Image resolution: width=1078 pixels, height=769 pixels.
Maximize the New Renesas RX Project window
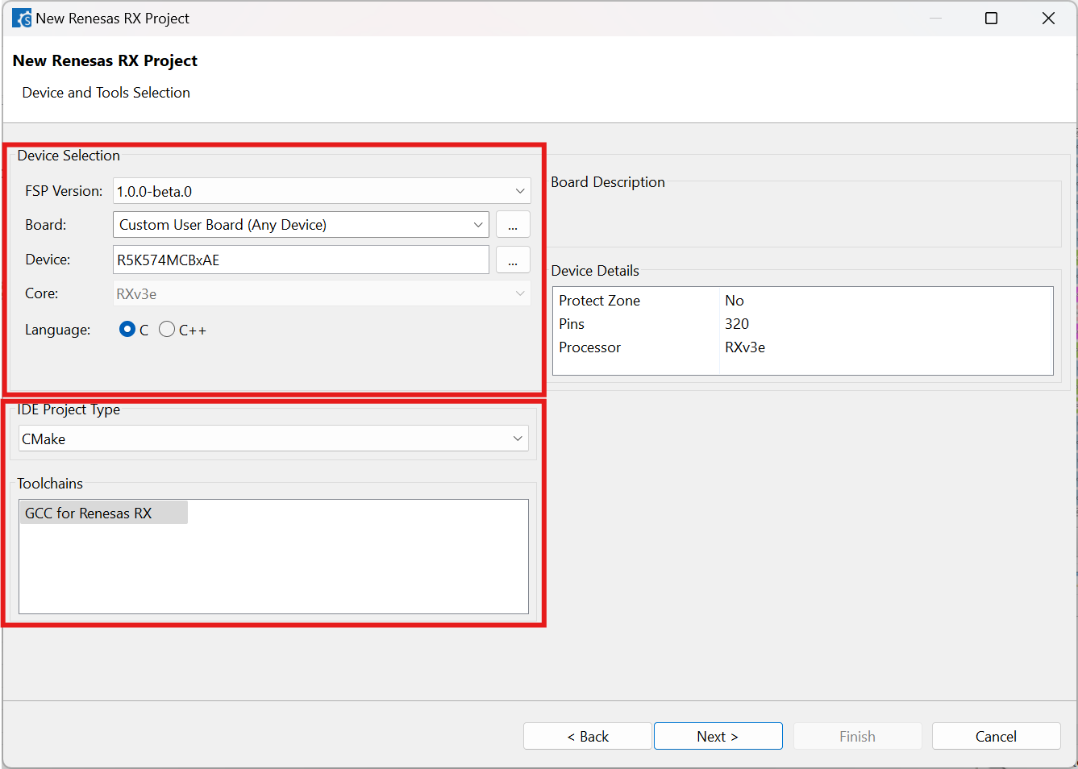(991, 18)
